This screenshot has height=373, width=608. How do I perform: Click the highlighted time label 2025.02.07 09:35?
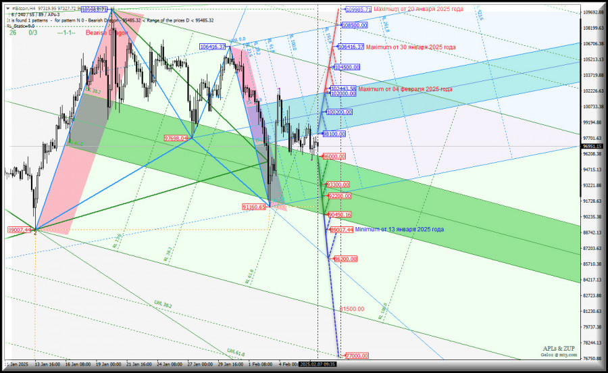318,364
